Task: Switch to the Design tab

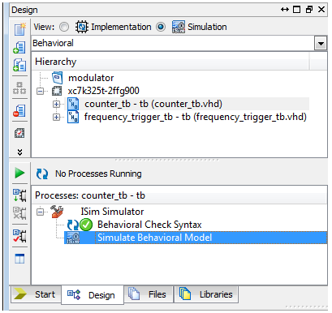Action: [x=93, y=295]
